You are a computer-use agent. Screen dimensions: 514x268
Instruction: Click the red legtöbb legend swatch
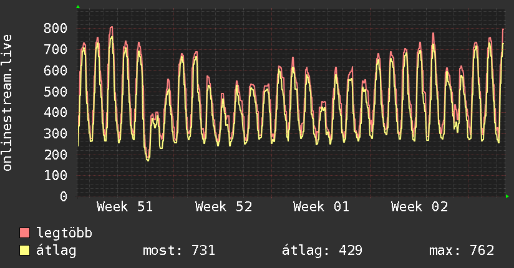(x=25, y=233)
